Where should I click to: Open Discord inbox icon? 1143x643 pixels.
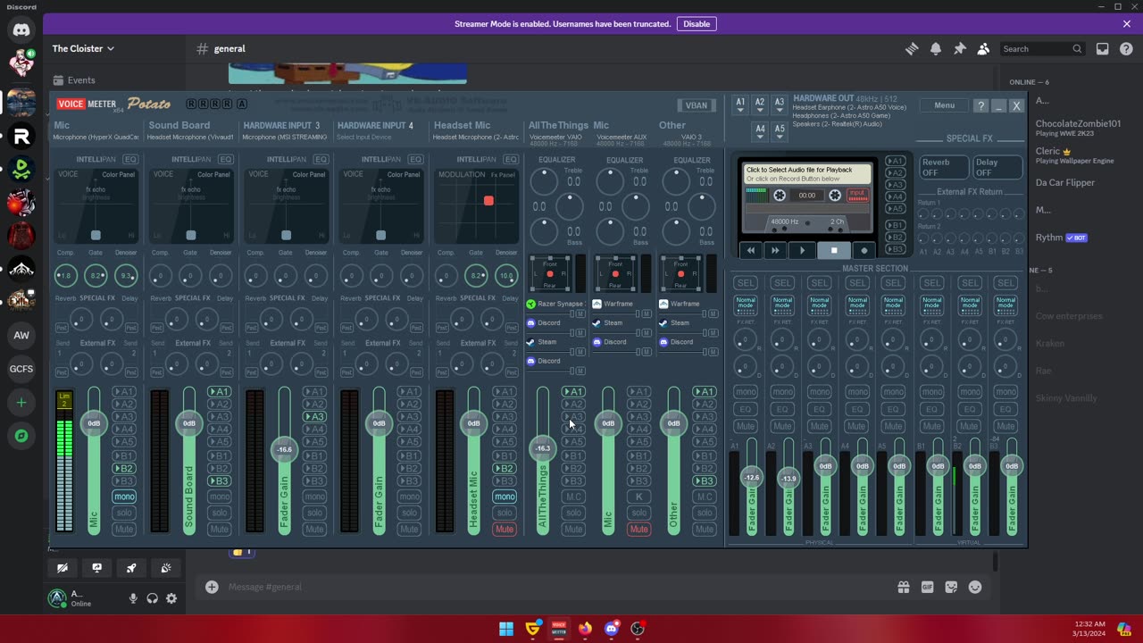click(x=1103, y=49)
